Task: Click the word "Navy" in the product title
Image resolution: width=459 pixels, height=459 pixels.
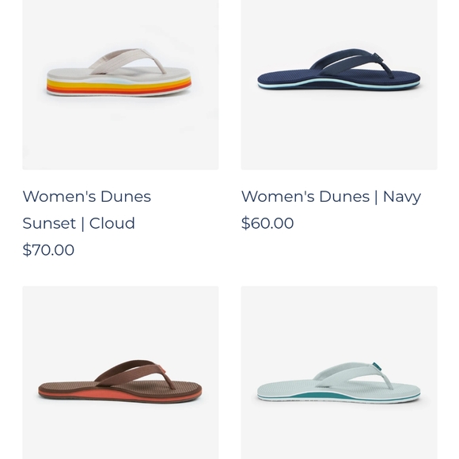Action: pos(402,196)
